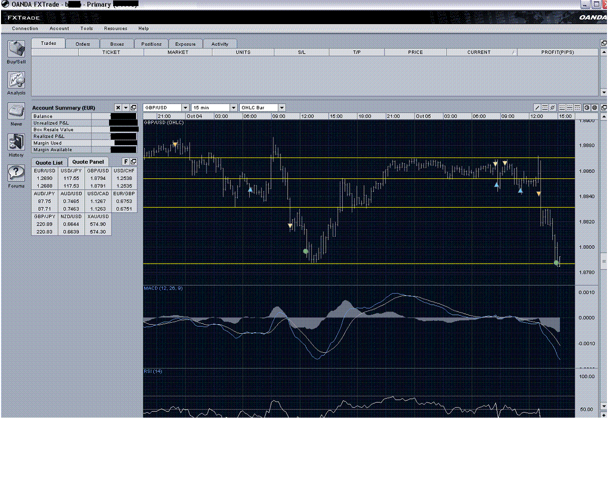Open the OHLC Bar chart type dropdown
Image resolution: width=611 pixels, height=489 pixels.
tap(282, 108)
